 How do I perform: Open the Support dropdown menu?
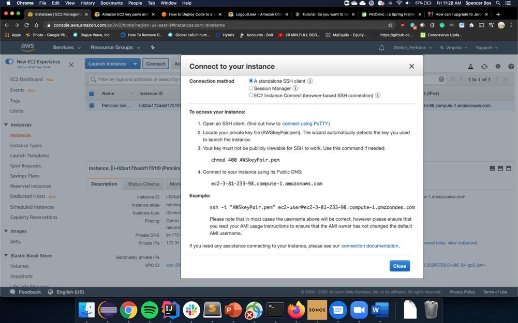[486, 48]
